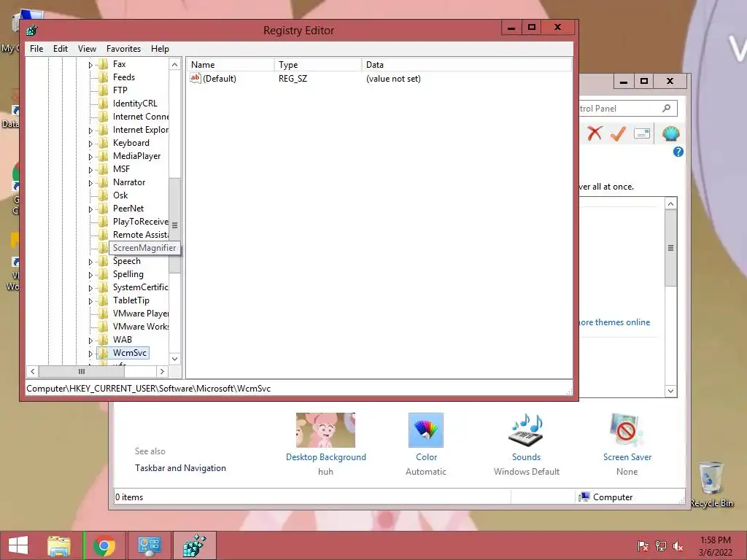Image resolution: width=747 pixels, height=560 pixels.
Task: Select the FTP folder icon
Action: pos(104,90)
